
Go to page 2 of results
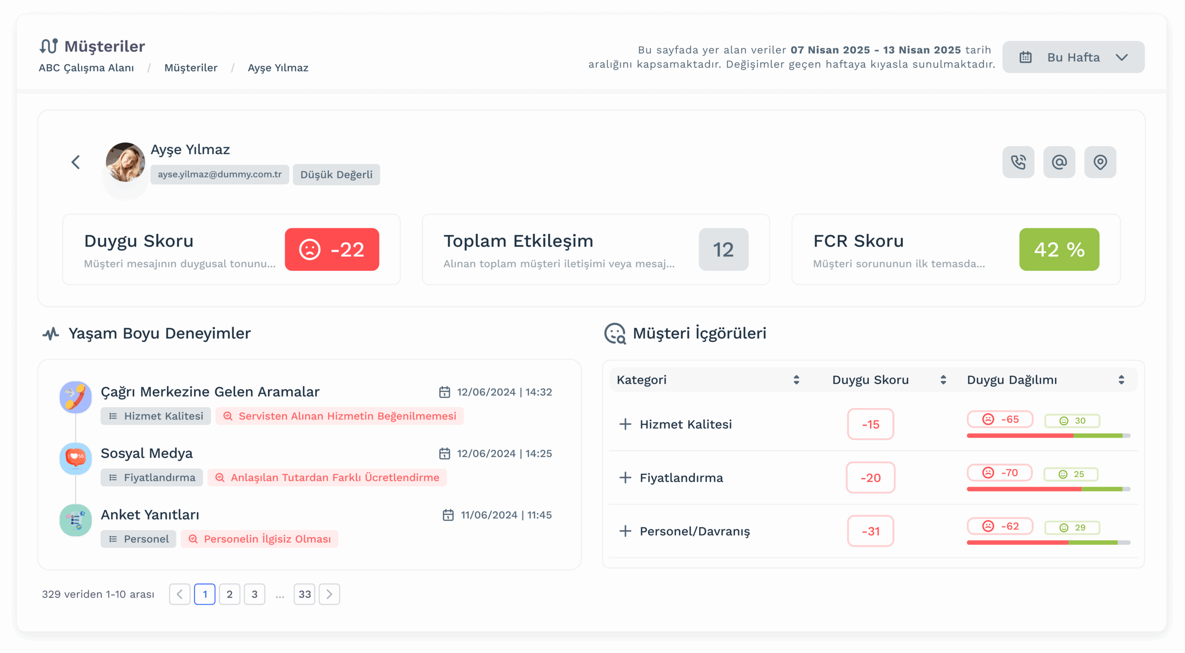pos(229,594)
